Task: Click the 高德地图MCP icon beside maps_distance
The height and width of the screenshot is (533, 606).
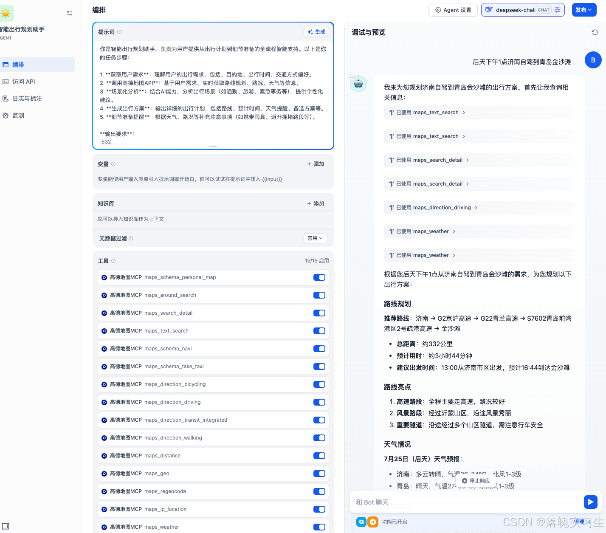Action: click(104, 456)
